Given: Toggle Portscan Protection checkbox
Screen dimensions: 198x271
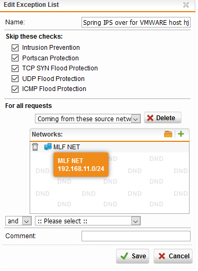Looking at the screenshot, I should tap(15, 58).
